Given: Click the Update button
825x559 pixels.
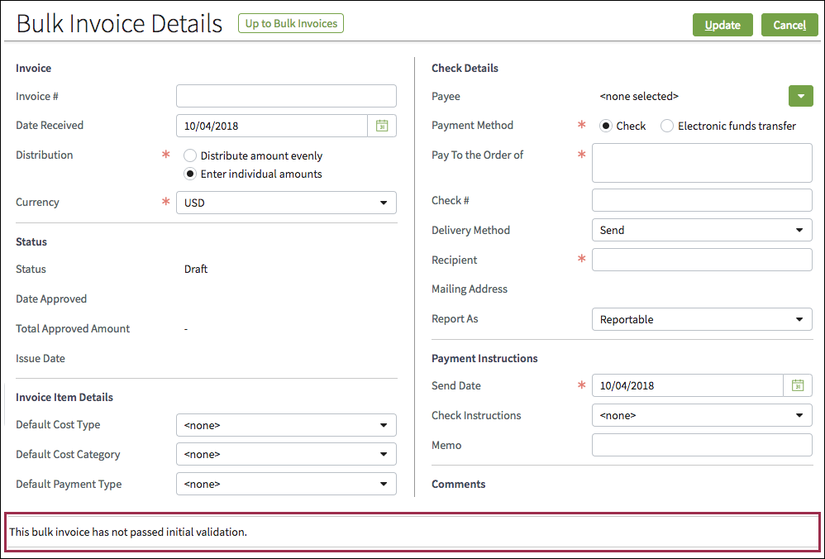Looking at the screenshot, I should 722,25.
